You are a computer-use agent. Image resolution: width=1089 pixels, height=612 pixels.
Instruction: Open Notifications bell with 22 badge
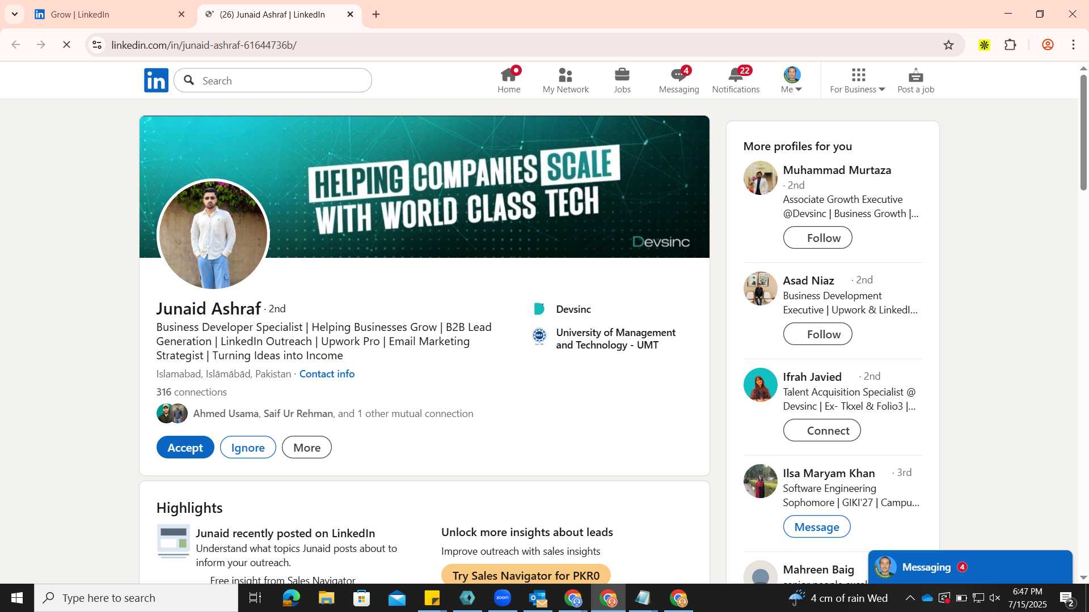point(736,80)
